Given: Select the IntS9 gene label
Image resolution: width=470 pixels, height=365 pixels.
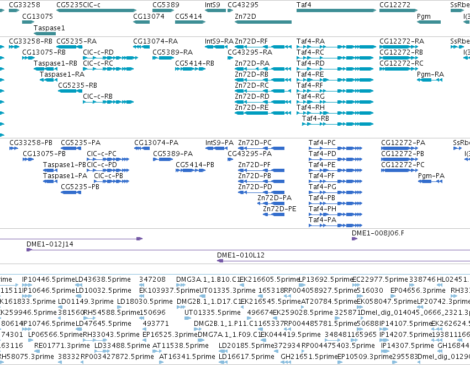Looking at the screenshot, I should click(213, 5).
